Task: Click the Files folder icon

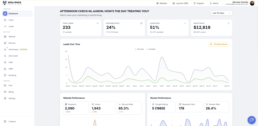Action: tap(5, 85)
